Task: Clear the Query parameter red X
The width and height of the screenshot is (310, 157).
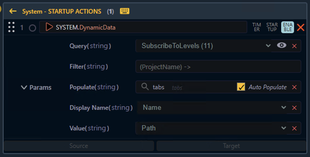Action: click(x=294, y=46)
